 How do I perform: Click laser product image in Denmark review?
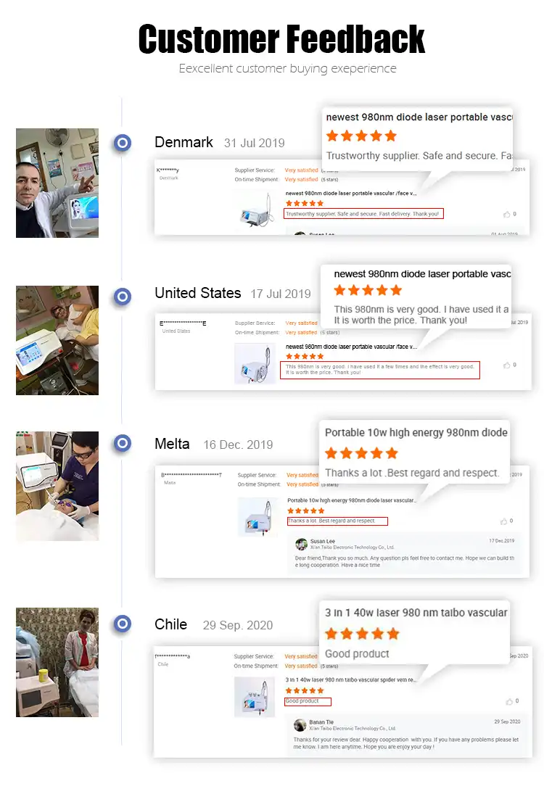click(256, 210)
